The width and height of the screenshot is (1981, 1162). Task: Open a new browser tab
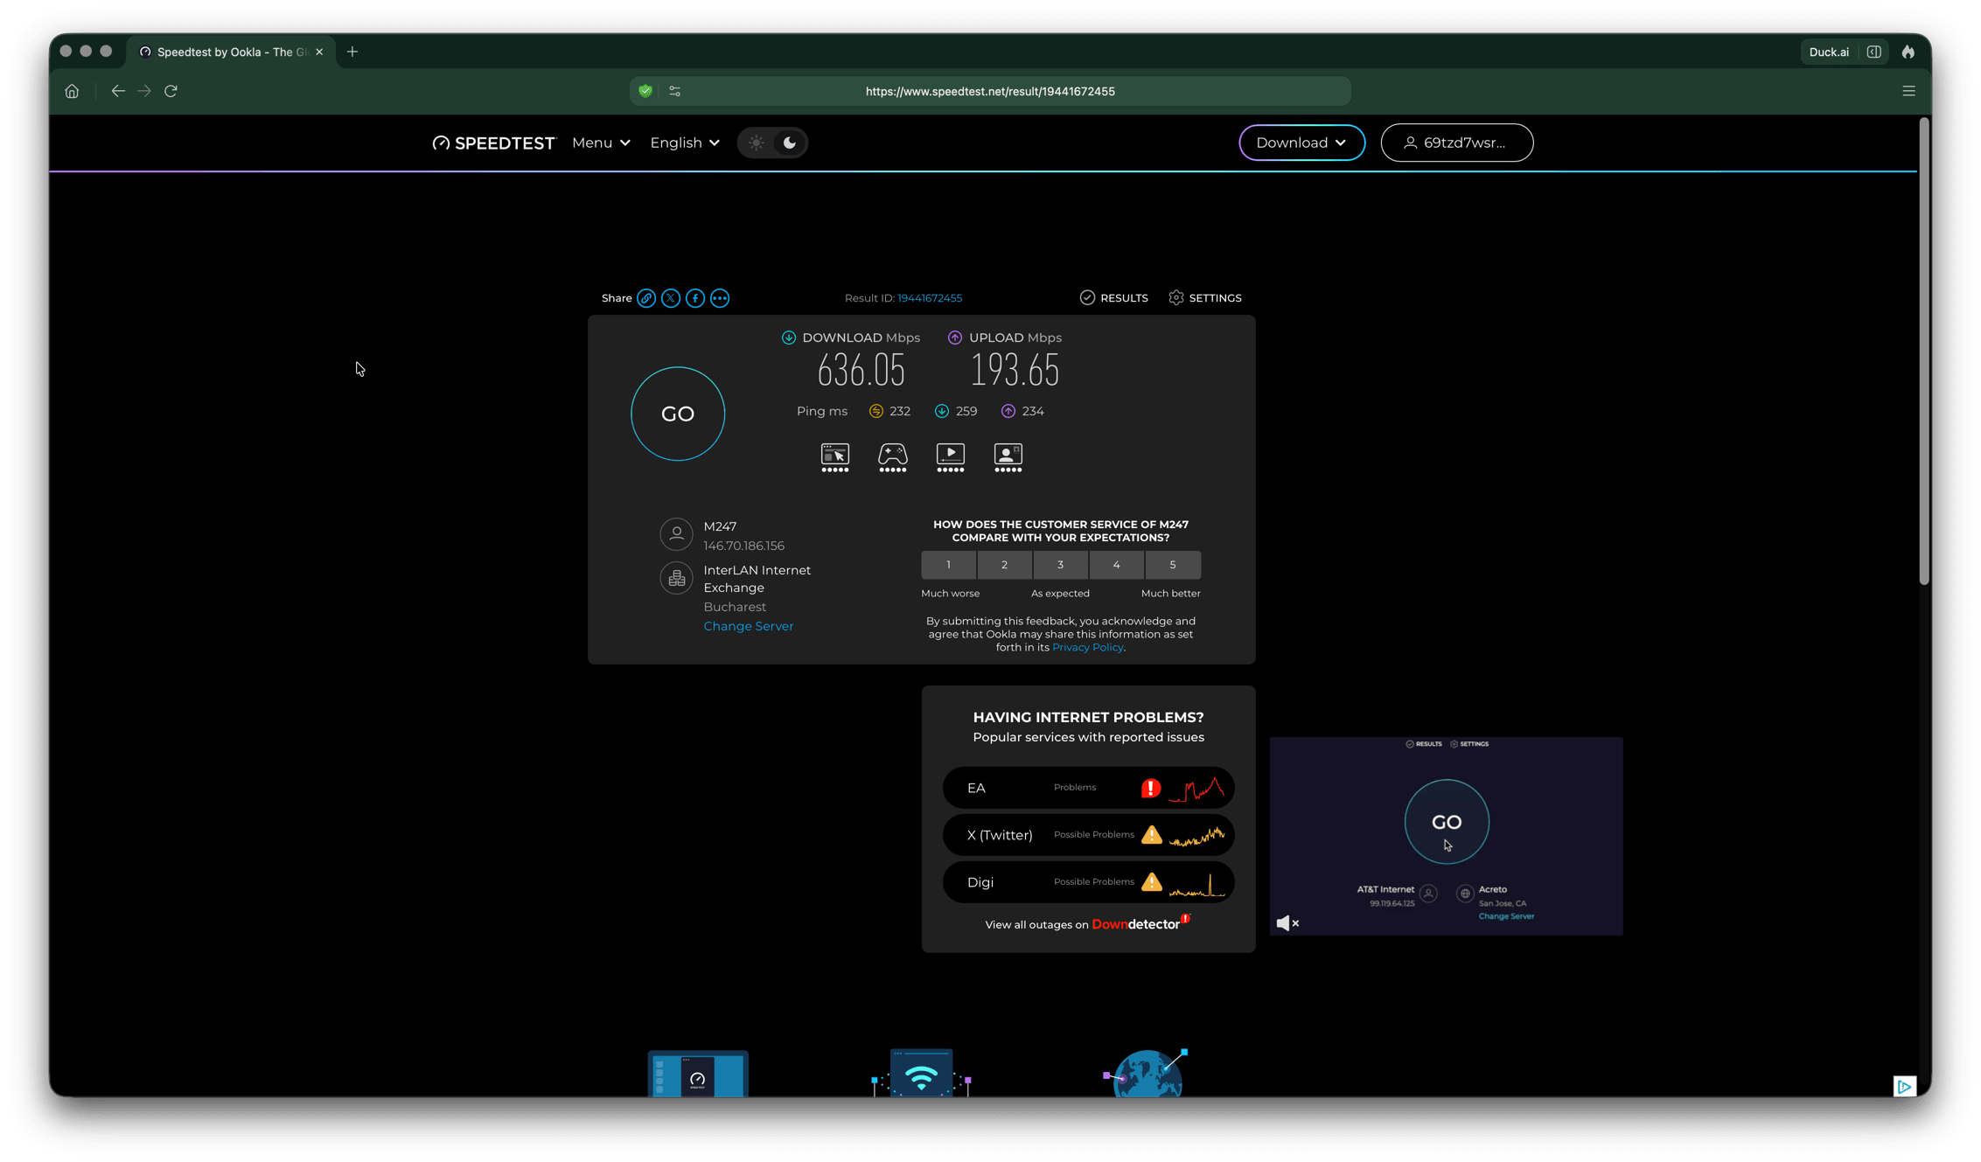click(352, 52)
